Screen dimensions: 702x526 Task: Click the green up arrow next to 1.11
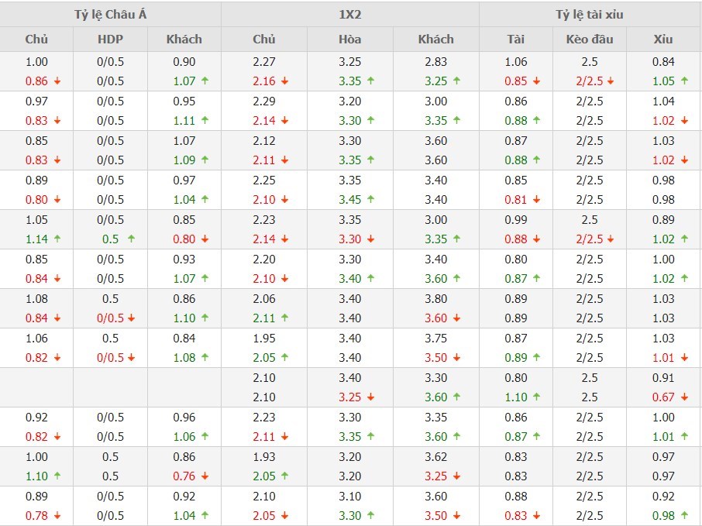(x=205, y=121)
